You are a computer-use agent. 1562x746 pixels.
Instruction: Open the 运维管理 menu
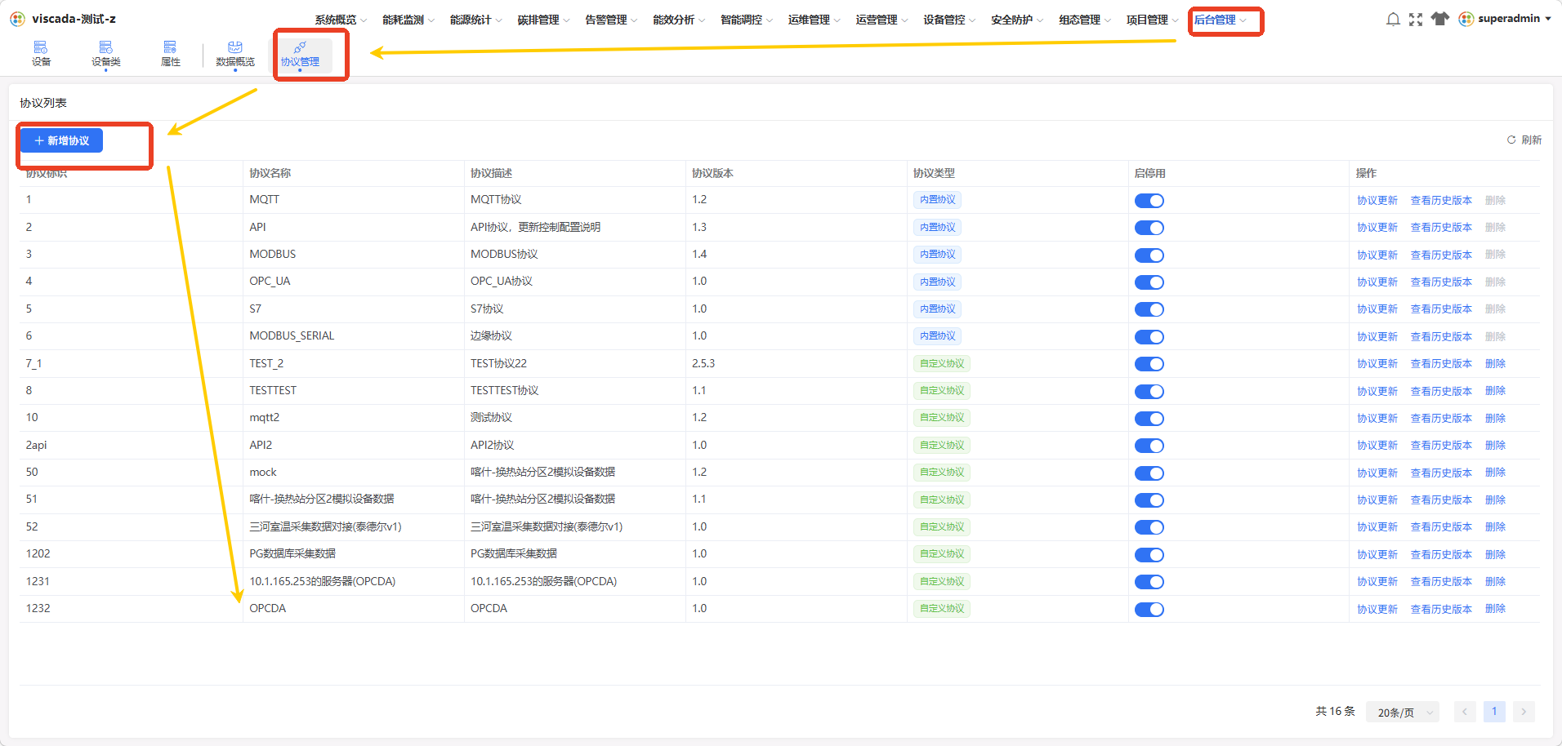tap(814, 20)
